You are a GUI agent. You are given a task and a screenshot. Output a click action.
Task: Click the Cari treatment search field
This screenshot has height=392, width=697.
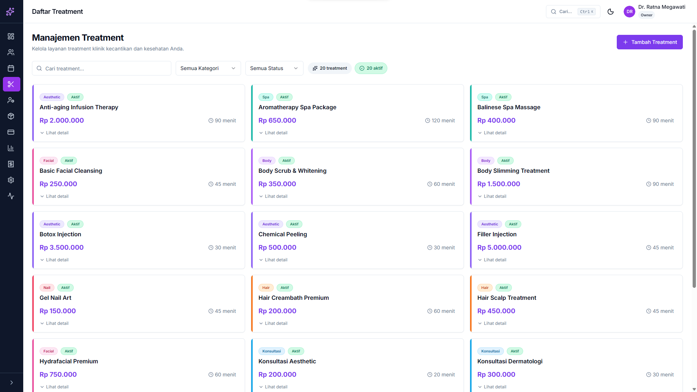point(102,68)
